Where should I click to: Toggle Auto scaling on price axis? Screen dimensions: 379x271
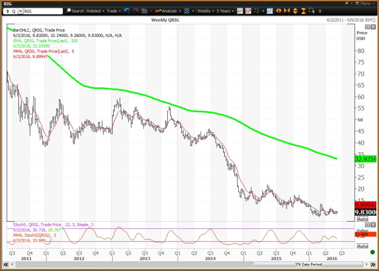click(x=362, y=219)
